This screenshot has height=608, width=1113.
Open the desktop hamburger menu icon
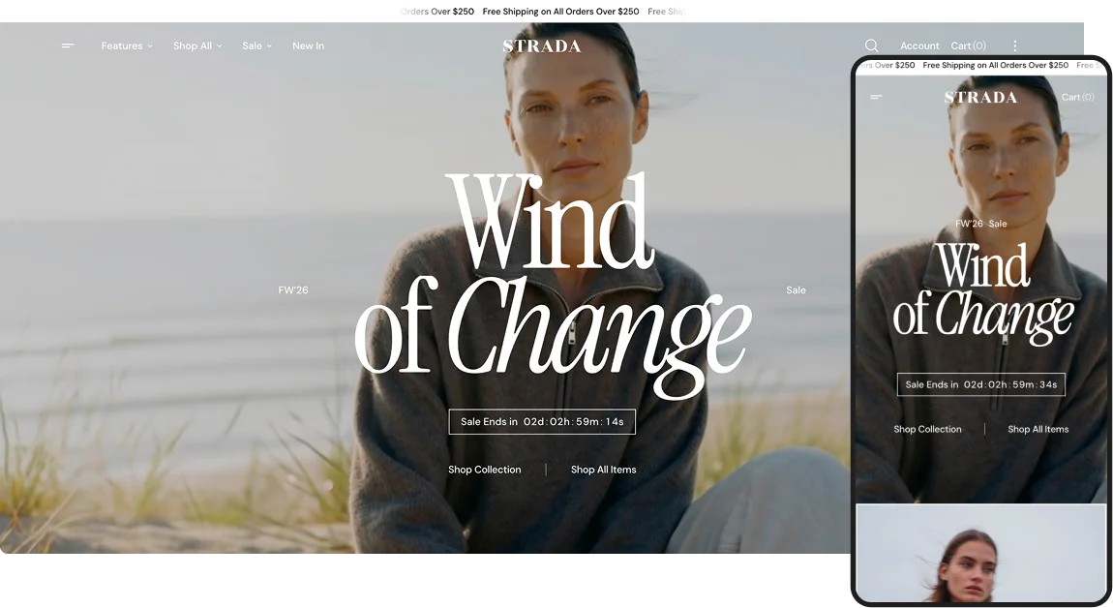(x=68, y=46)
